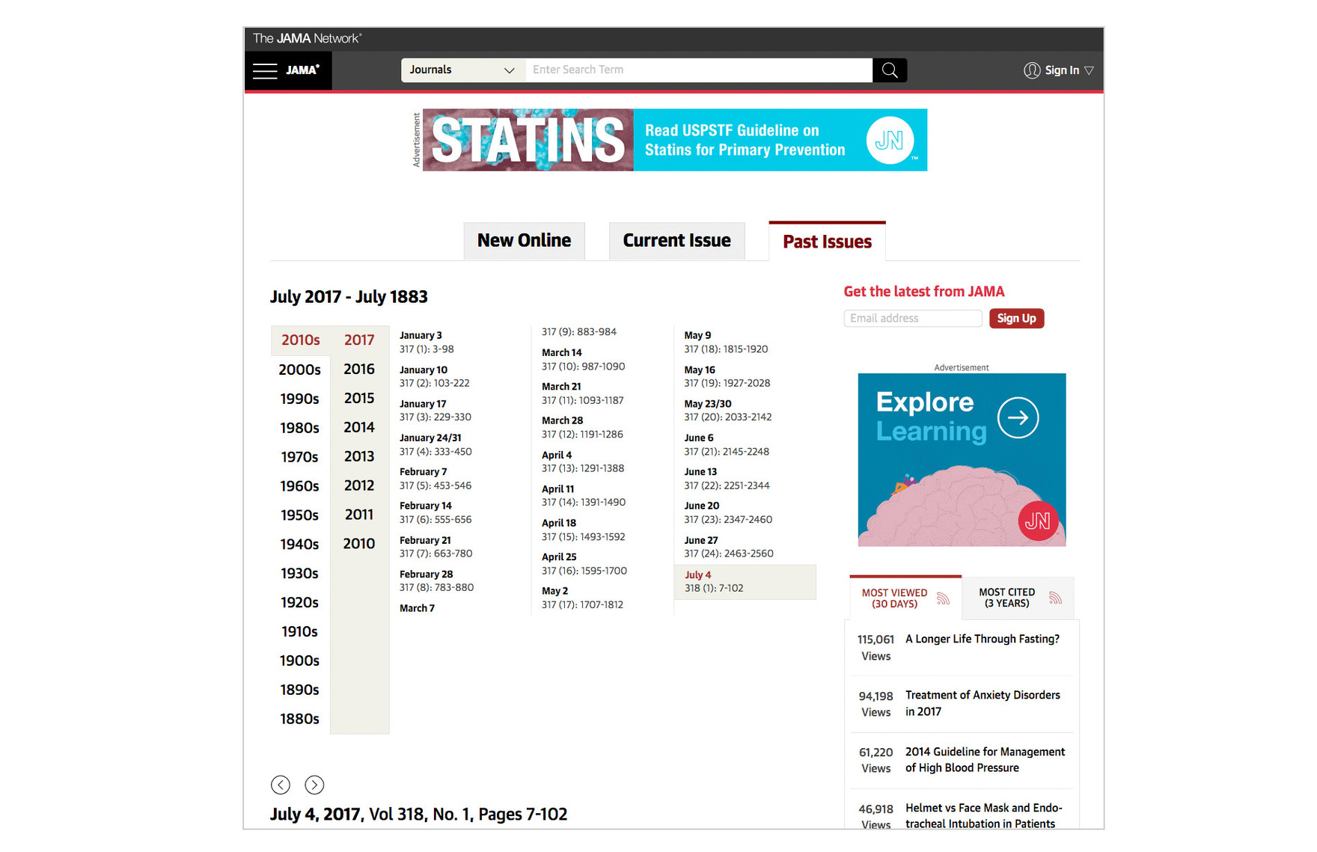
Task: Select the 2000s decade
Action: tap(299, 370)
